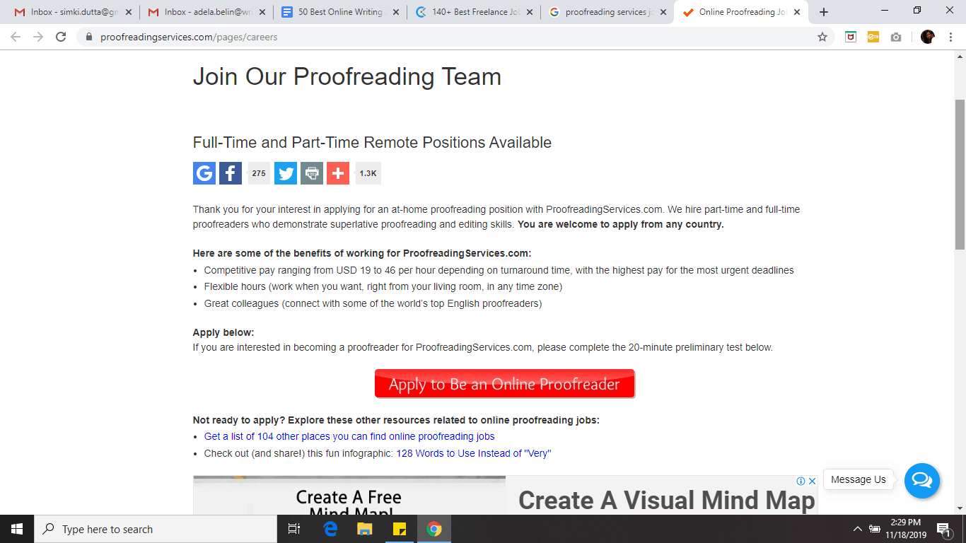Open File Explorer from the taskbar
The image size is (966, 543).
pyautogui.click(x=364, y=529)
